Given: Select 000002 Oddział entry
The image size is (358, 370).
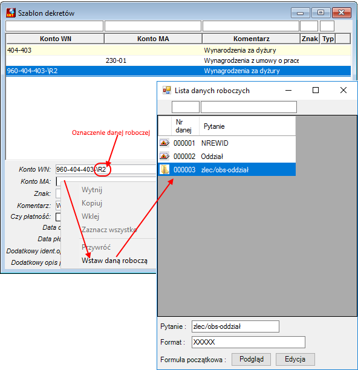Looking at the screenshot, I should pyautogui.click(x=227, y=156).
